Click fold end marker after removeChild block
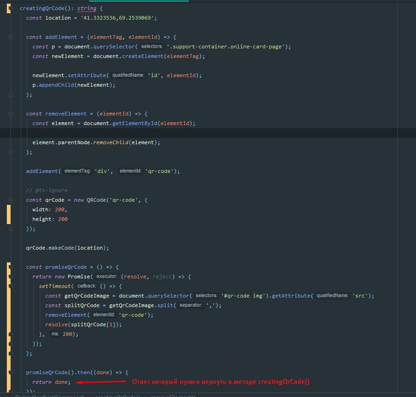This screenshot has width=416, height=397. tap(11, 152)
